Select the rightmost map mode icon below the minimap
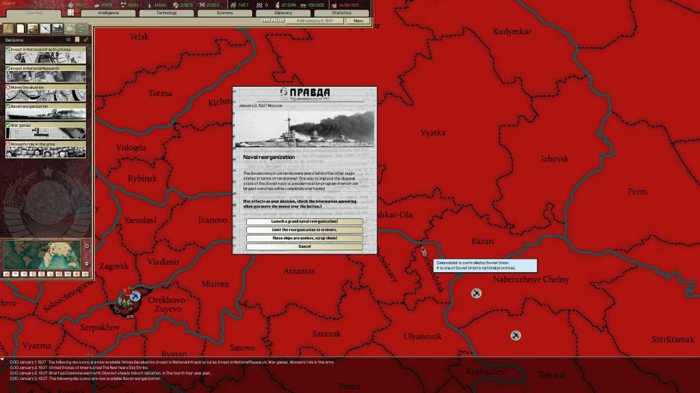The height and width of the screenshot is (393, 700). tap(85, 274)
